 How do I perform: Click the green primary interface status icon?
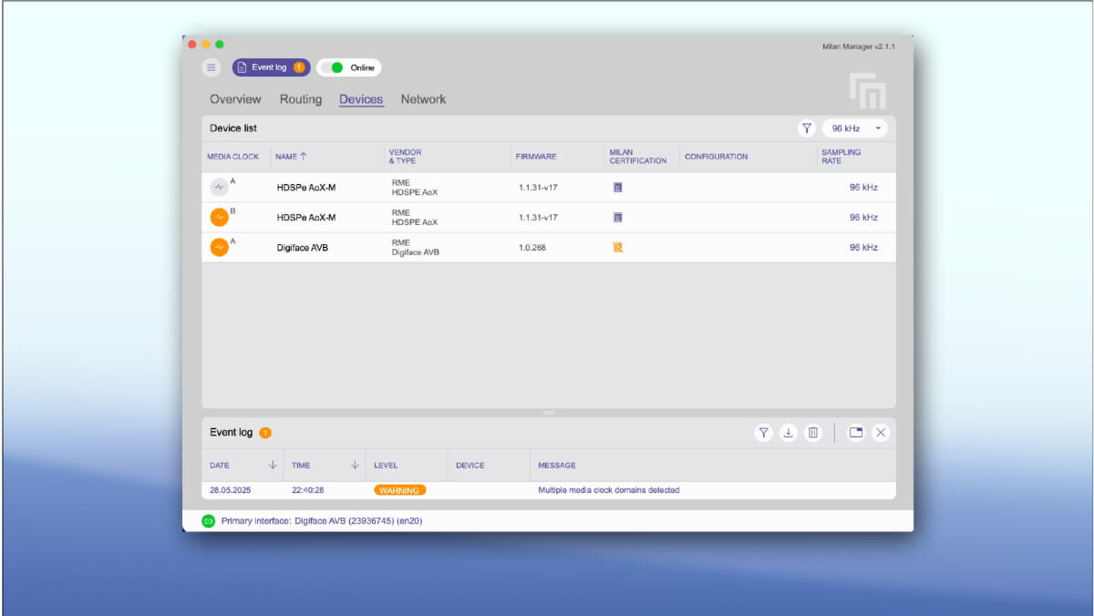click(x=208, y=521)
